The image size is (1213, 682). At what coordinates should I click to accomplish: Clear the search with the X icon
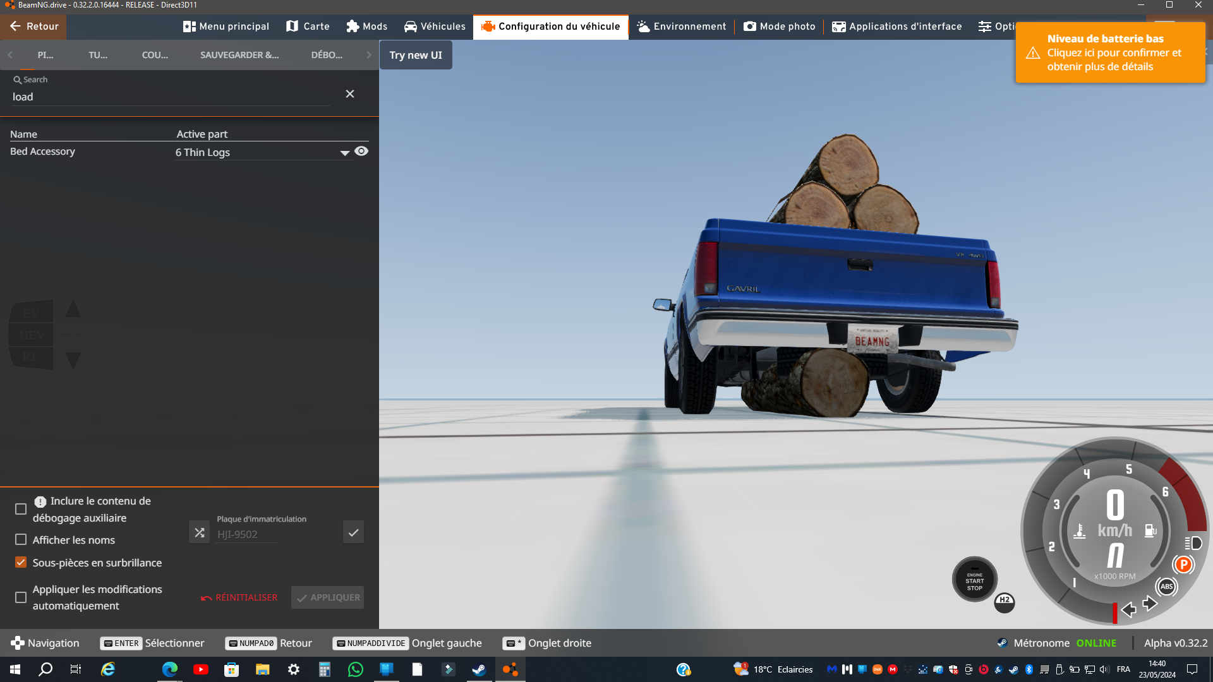(350, 94)
